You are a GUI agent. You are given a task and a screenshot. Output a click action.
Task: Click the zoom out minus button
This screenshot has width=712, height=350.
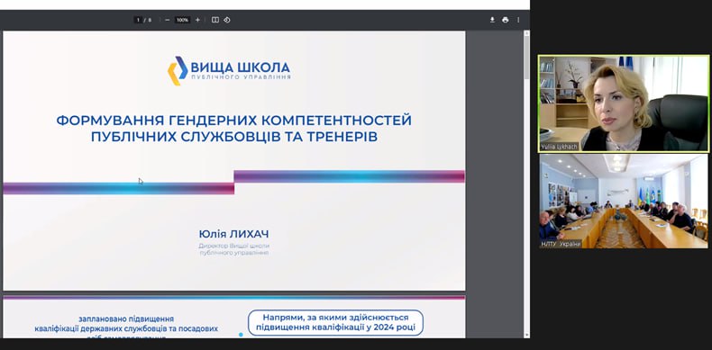(x=168, y=20)
